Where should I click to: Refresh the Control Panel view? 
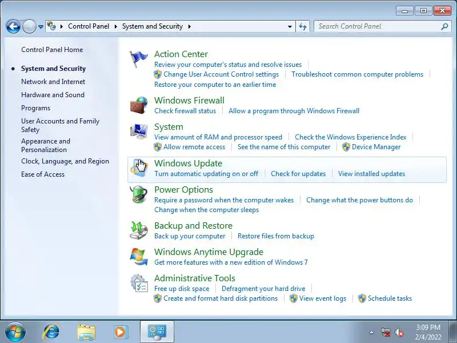click(x=303, y=26)
